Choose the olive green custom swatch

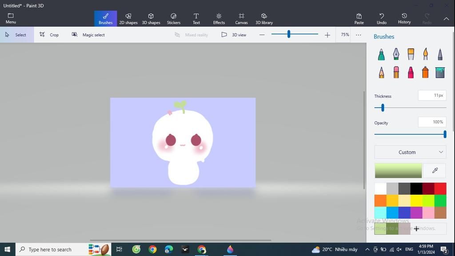(x=392, y=229)
